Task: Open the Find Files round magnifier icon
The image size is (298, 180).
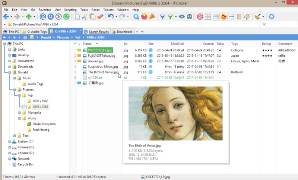Action: tap(51, 17)
